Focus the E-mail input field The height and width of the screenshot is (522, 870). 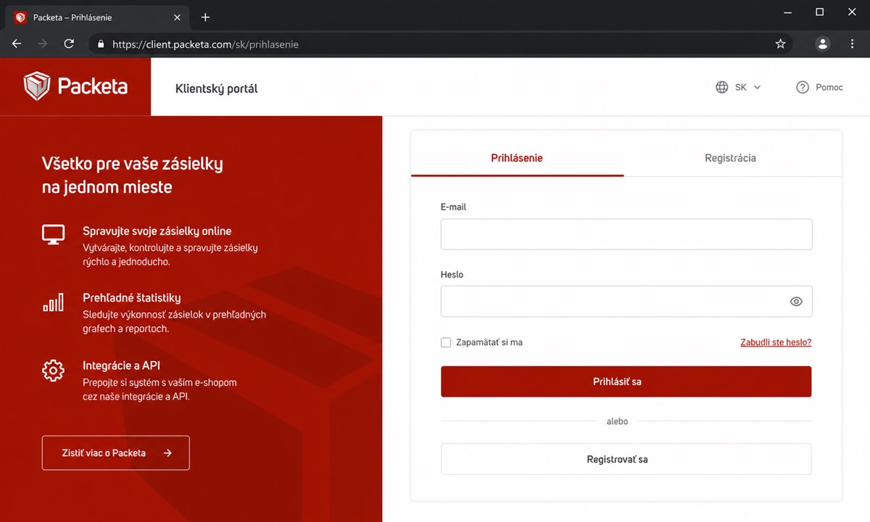tap(626, 234)
